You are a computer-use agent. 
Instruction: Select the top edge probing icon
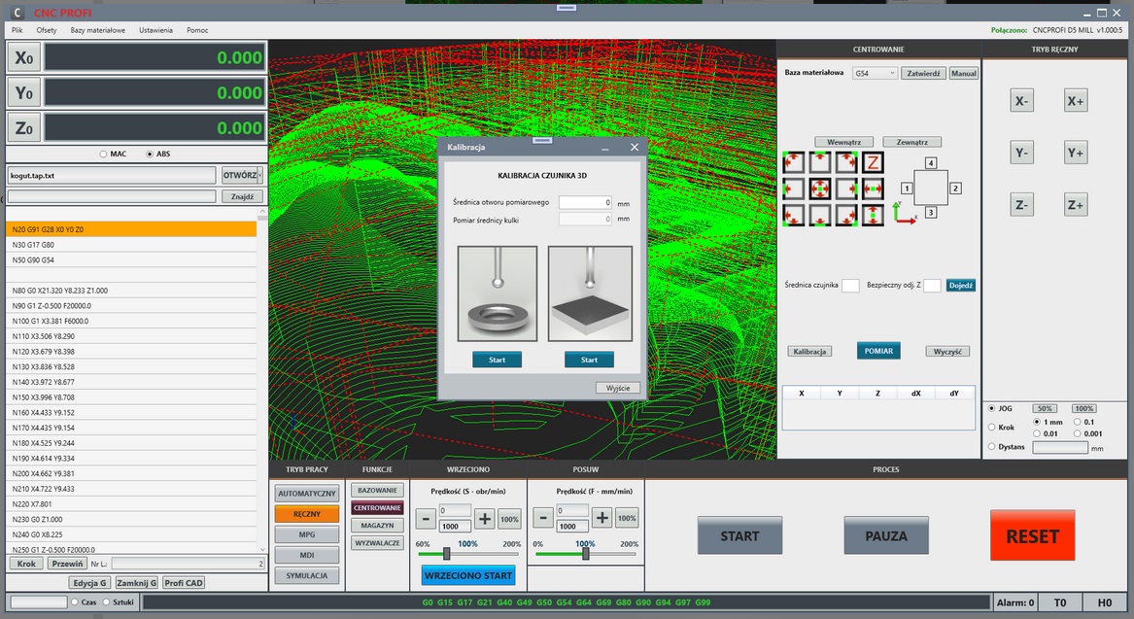pos(819,162)
